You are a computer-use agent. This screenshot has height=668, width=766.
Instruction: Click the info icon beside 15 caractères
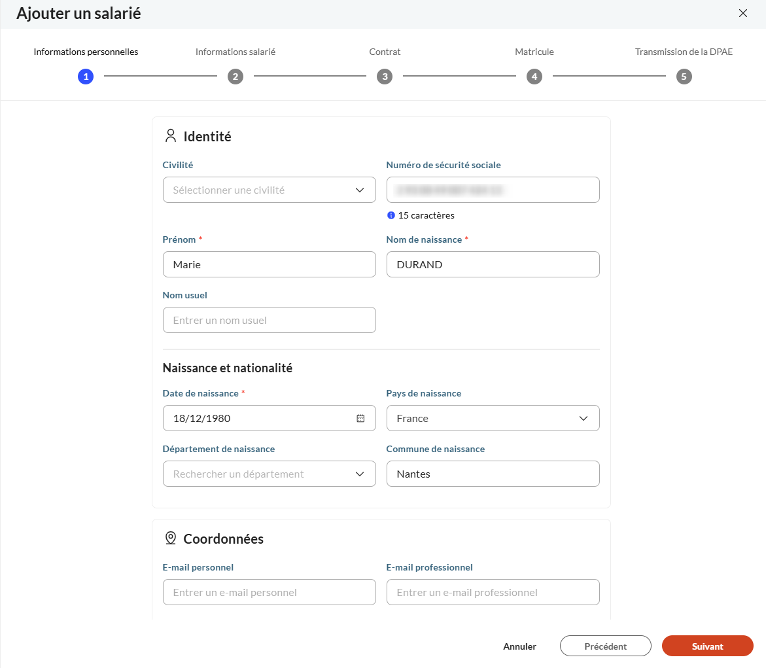[x=391, y=215]
